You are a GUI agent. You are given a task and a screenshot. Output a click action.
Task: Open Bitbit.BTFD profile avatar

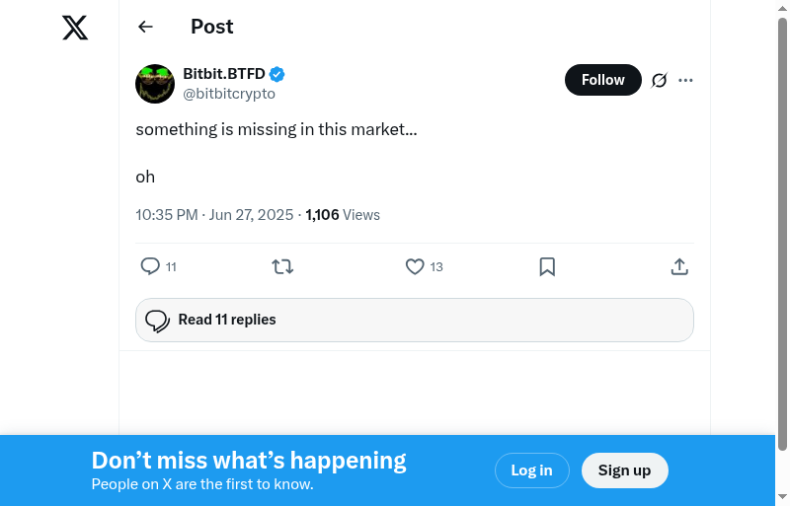155,84
